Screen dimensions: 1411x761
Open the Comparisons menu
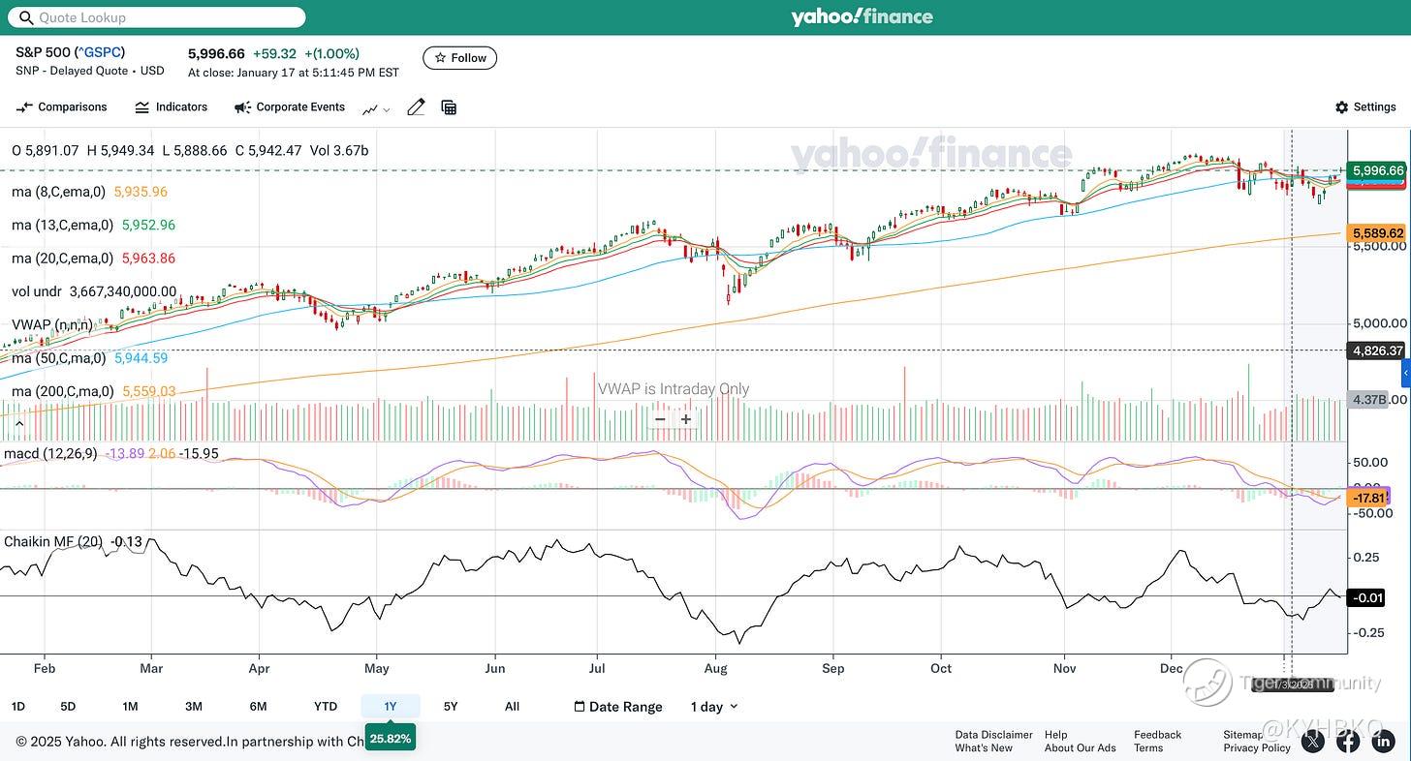tap(61, 107)
